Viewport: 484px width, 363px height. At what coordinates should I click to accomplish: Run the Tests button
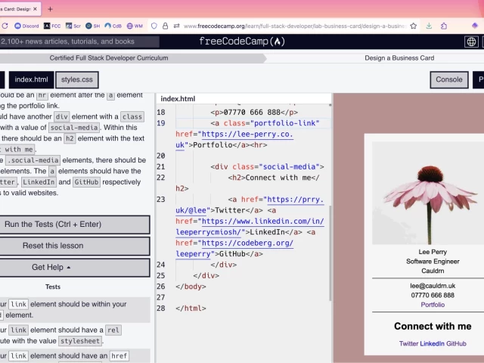(74, 225)
